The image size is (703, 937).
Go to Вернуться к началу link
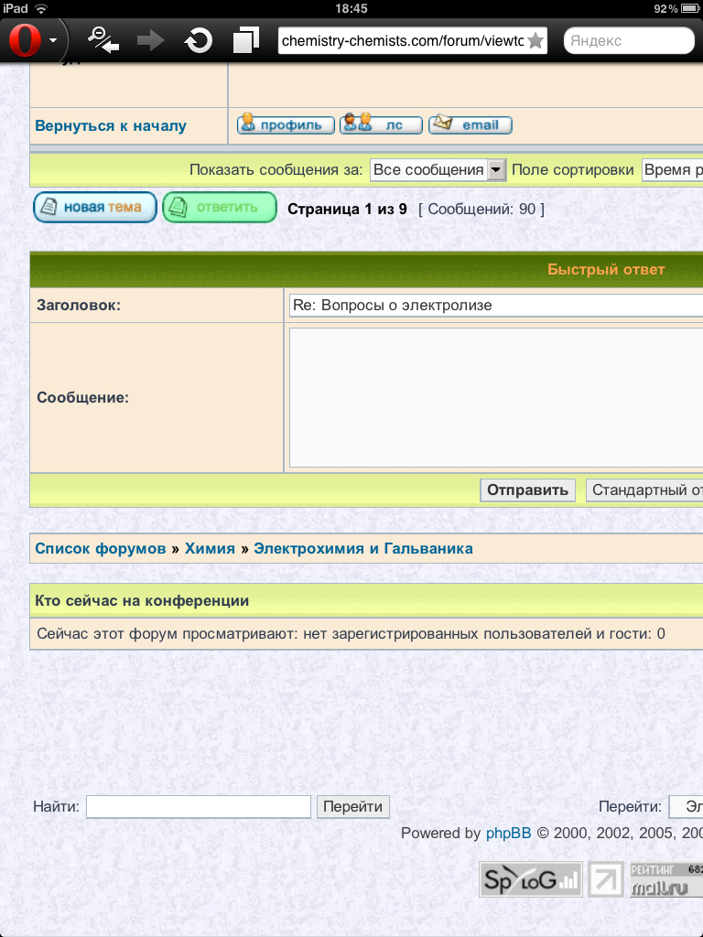111,126
